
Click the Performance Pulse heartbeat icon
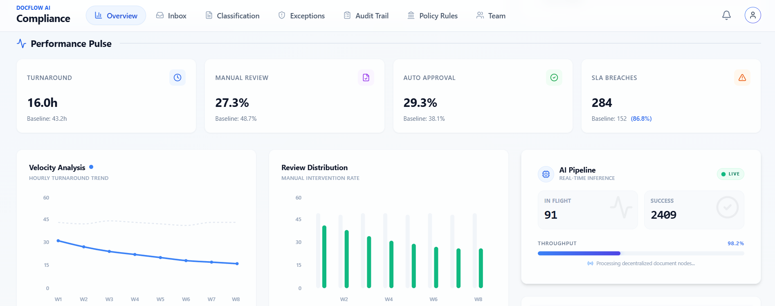[x=22, y=44]
